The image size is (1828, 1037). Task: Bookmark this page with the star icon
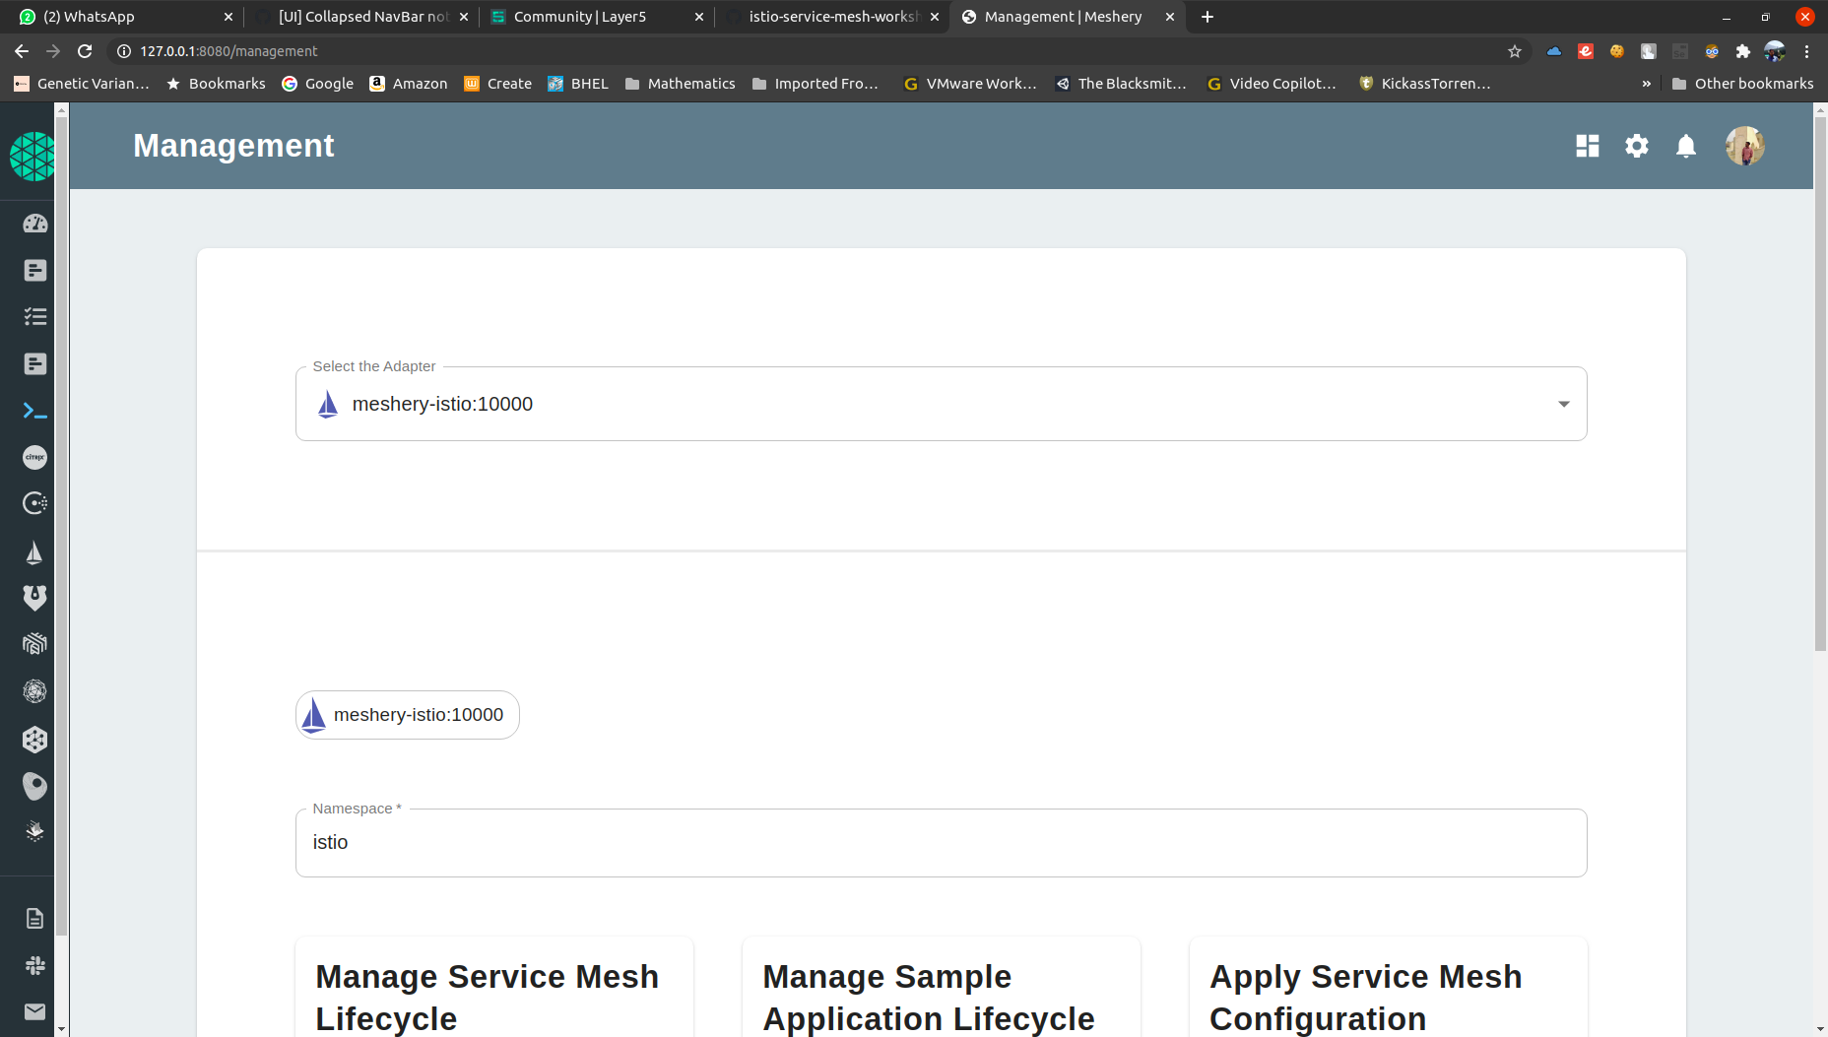coord(1515,51)
